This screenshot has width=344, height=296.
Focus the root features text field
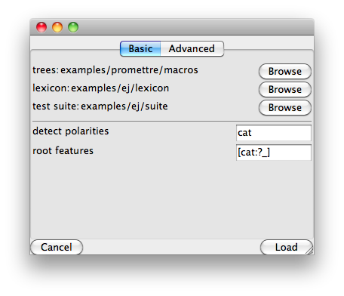tap(274, 153)
